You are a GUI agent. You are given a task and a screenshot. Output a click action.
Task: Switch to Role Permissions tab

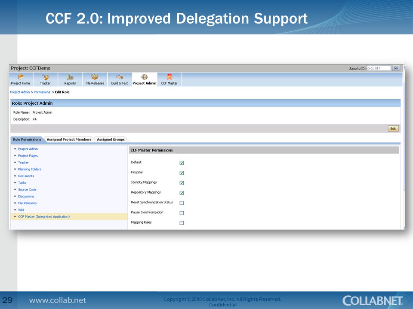pos(27,139)
